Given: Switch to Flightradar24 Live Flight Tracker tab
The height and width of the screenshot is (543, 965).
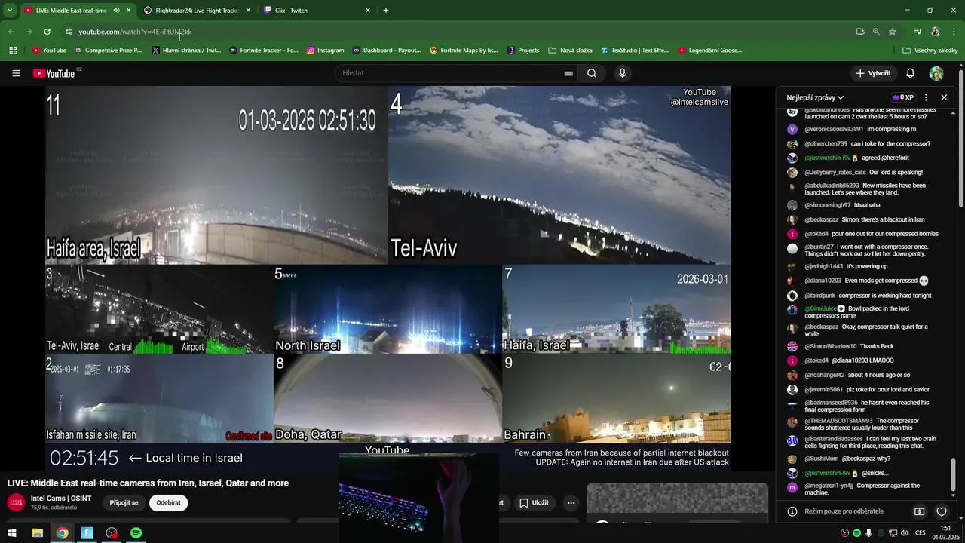Looking at the screenshot, I should pos(196,11).
